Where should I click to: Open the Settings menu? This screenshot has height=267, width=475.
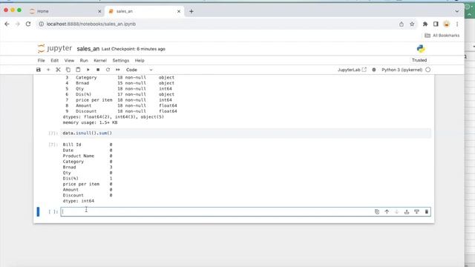pos(121,61)
